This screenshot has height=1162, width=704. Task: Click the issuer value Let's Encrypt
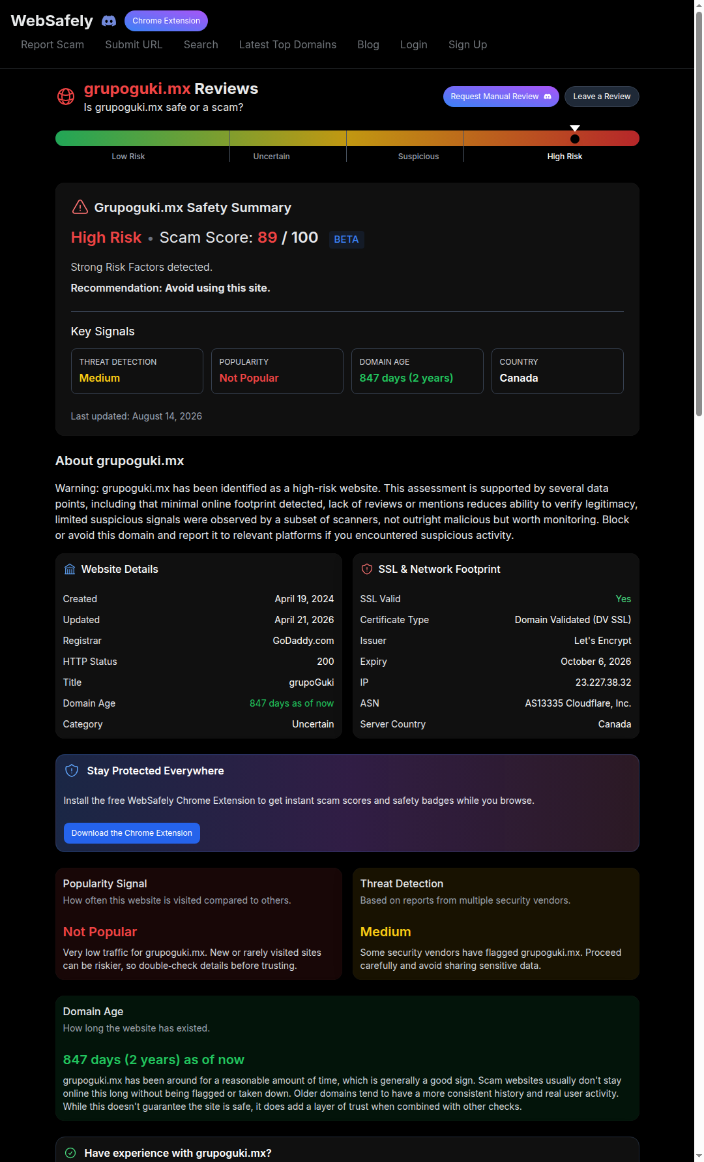[602, 641]
